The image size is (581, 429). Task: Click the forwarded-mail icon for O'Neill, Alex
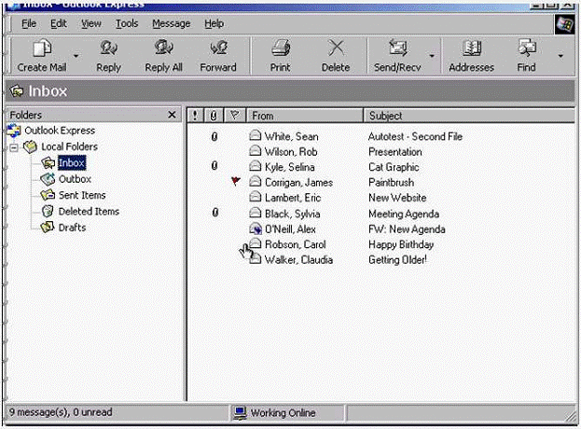coord(256,228)
